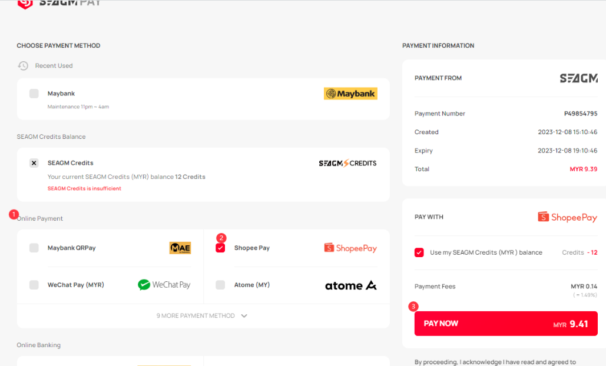Click the yellow Maybank logo
This screenshot has width=606, height=366.
(350, 94)
